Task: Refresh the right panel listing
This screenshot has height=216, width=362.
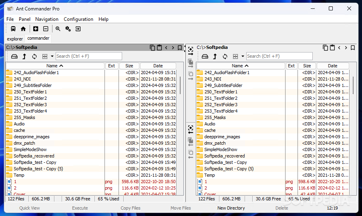Action: click(225, 57)
